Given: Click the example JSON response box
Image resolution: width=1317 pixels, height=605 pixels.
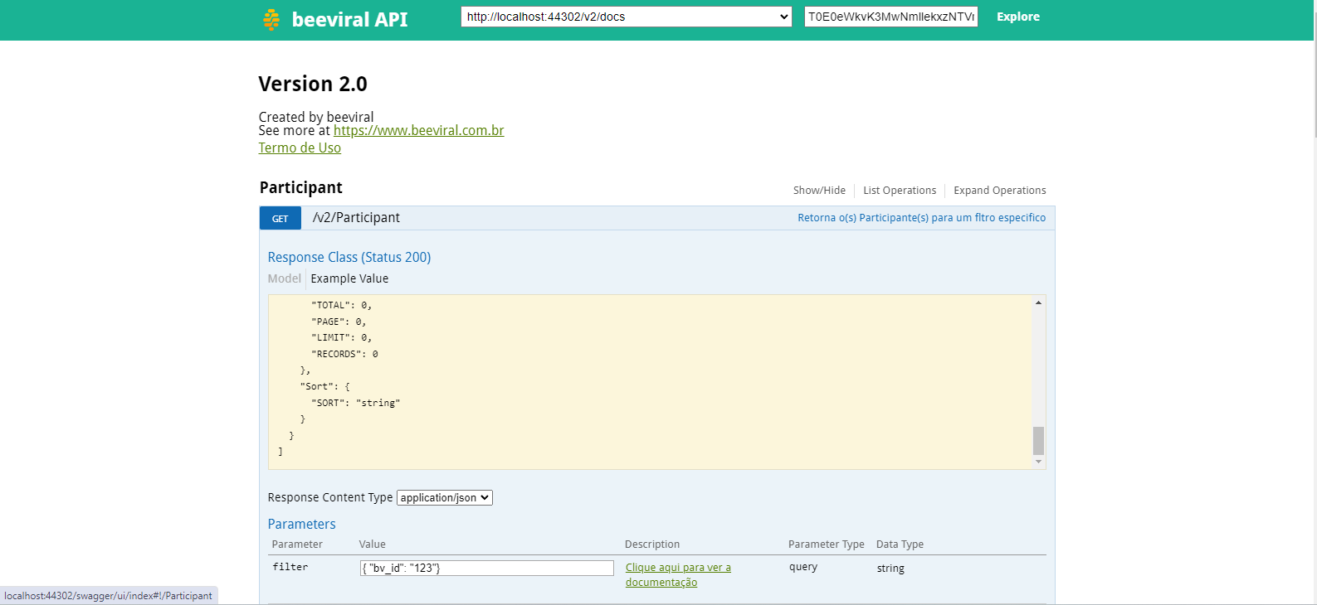Looking at the screenshot, I should coord(651,382).
